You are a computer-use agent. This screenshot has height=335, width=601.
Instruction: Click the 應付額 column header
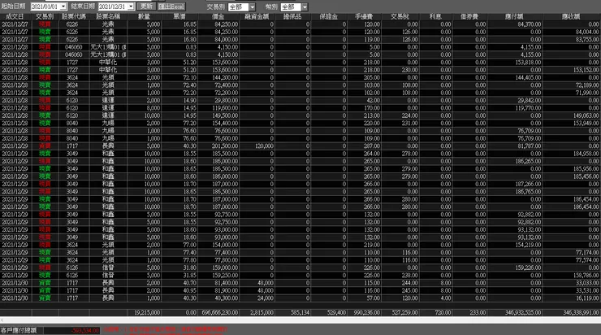pyautogui.click(x=515, y=16)
